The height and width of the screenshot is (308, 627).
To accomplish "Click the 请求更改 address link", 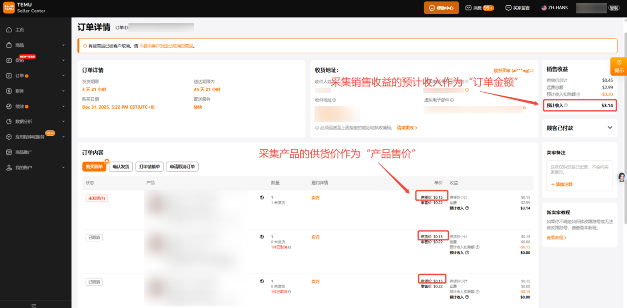I will tap(407, 128).
